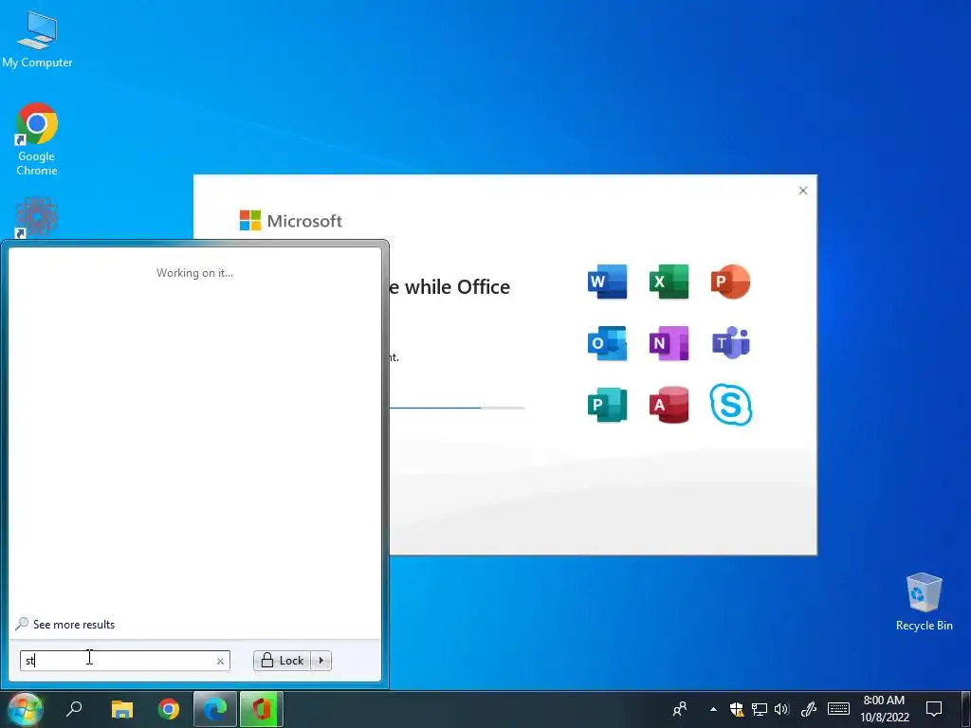The height and width of the screenshot is (728, 971).
Task: Open the notification center icon
Action: pos(934,709)
